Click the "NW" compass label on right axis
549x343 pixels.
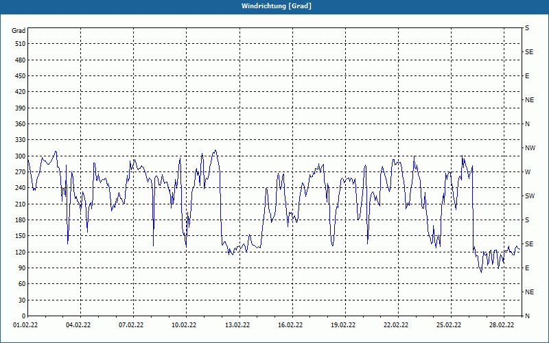[530, 148]
